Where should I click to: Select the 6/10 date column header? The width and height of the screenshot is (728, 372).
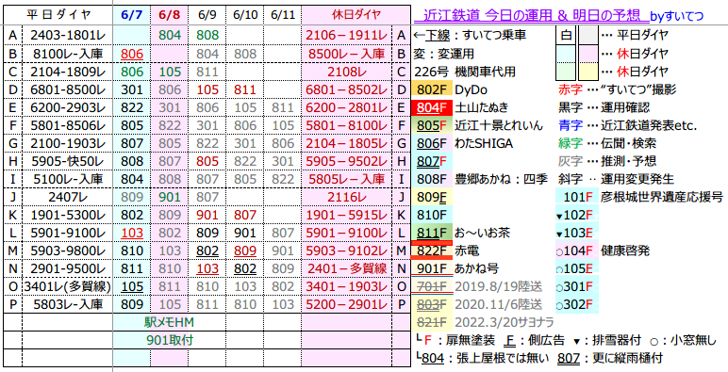tap(244, 15)
